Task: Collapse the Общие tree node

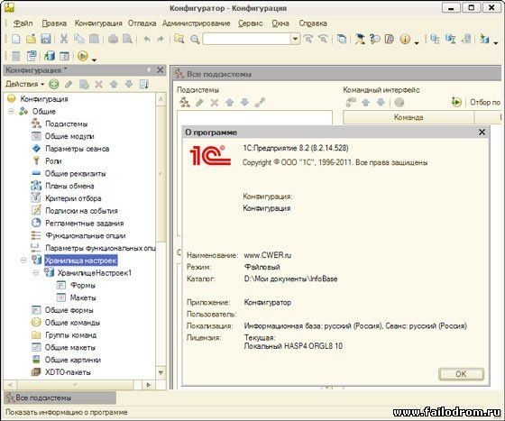Action: coord(11,112)
